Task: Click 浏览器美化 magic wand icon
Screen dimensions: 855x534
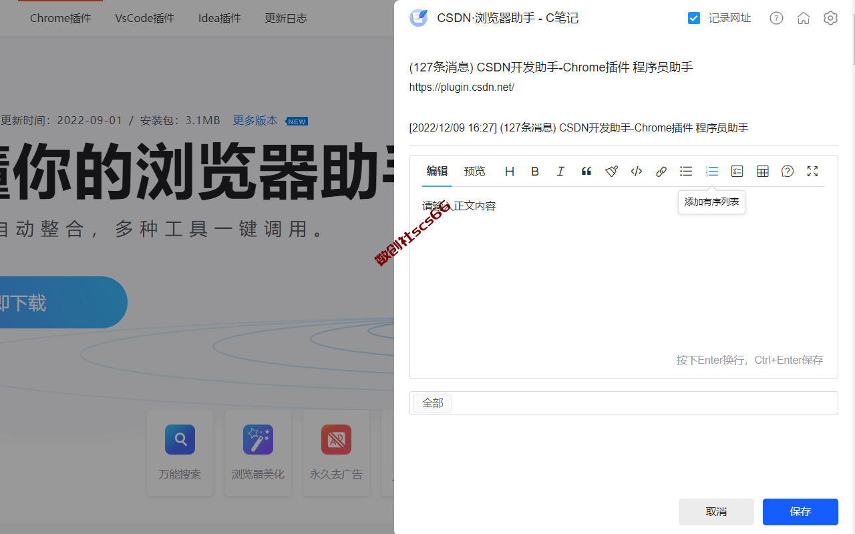Action: (x=258, y=439)
